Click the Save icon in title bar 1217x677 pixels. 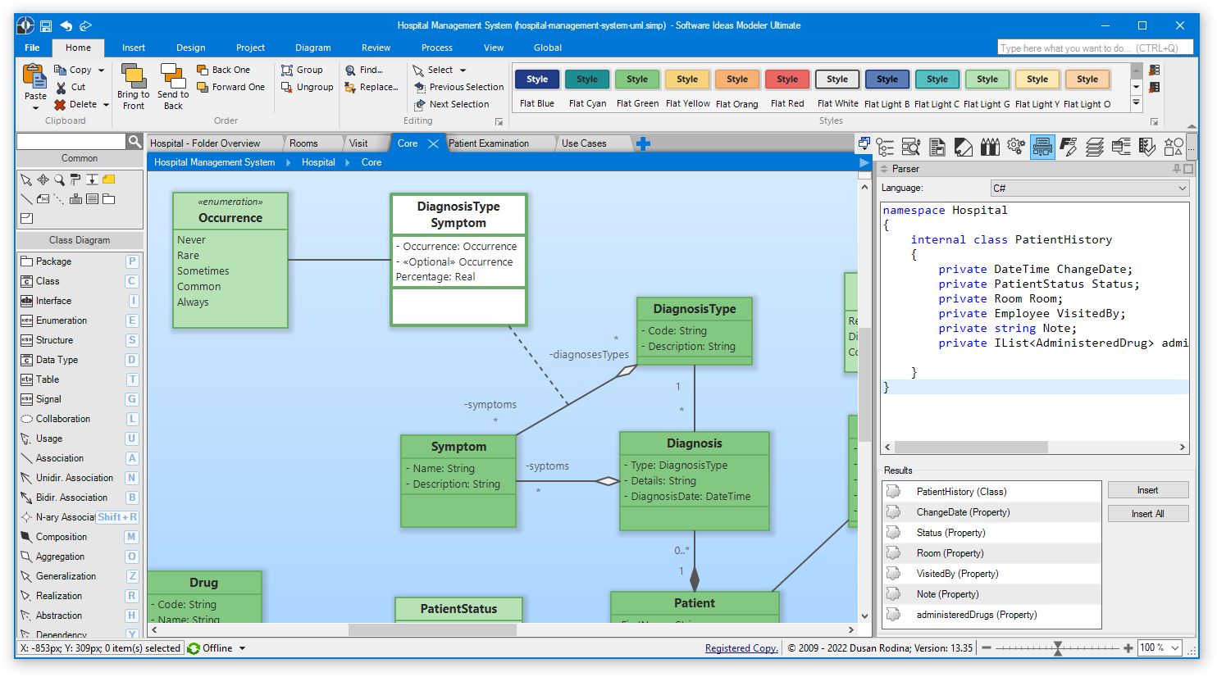point(46,25)
